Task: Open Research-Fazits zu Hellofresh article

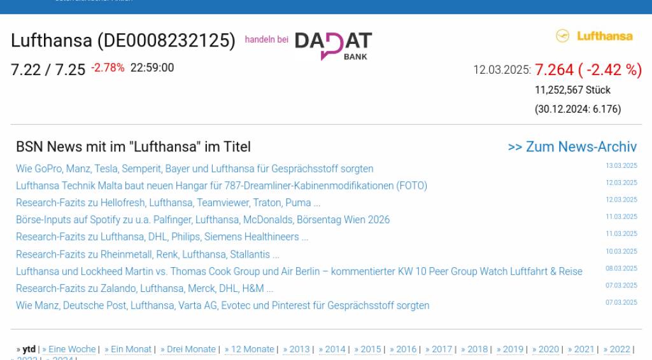Action: point(167,203)
